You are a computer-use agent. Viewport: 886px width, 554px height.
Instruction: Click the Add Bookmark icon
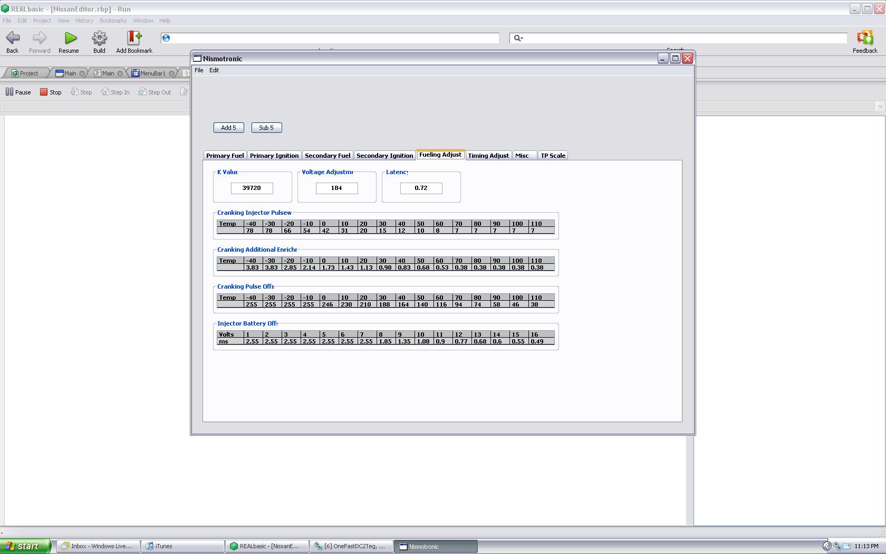(134, 38)
